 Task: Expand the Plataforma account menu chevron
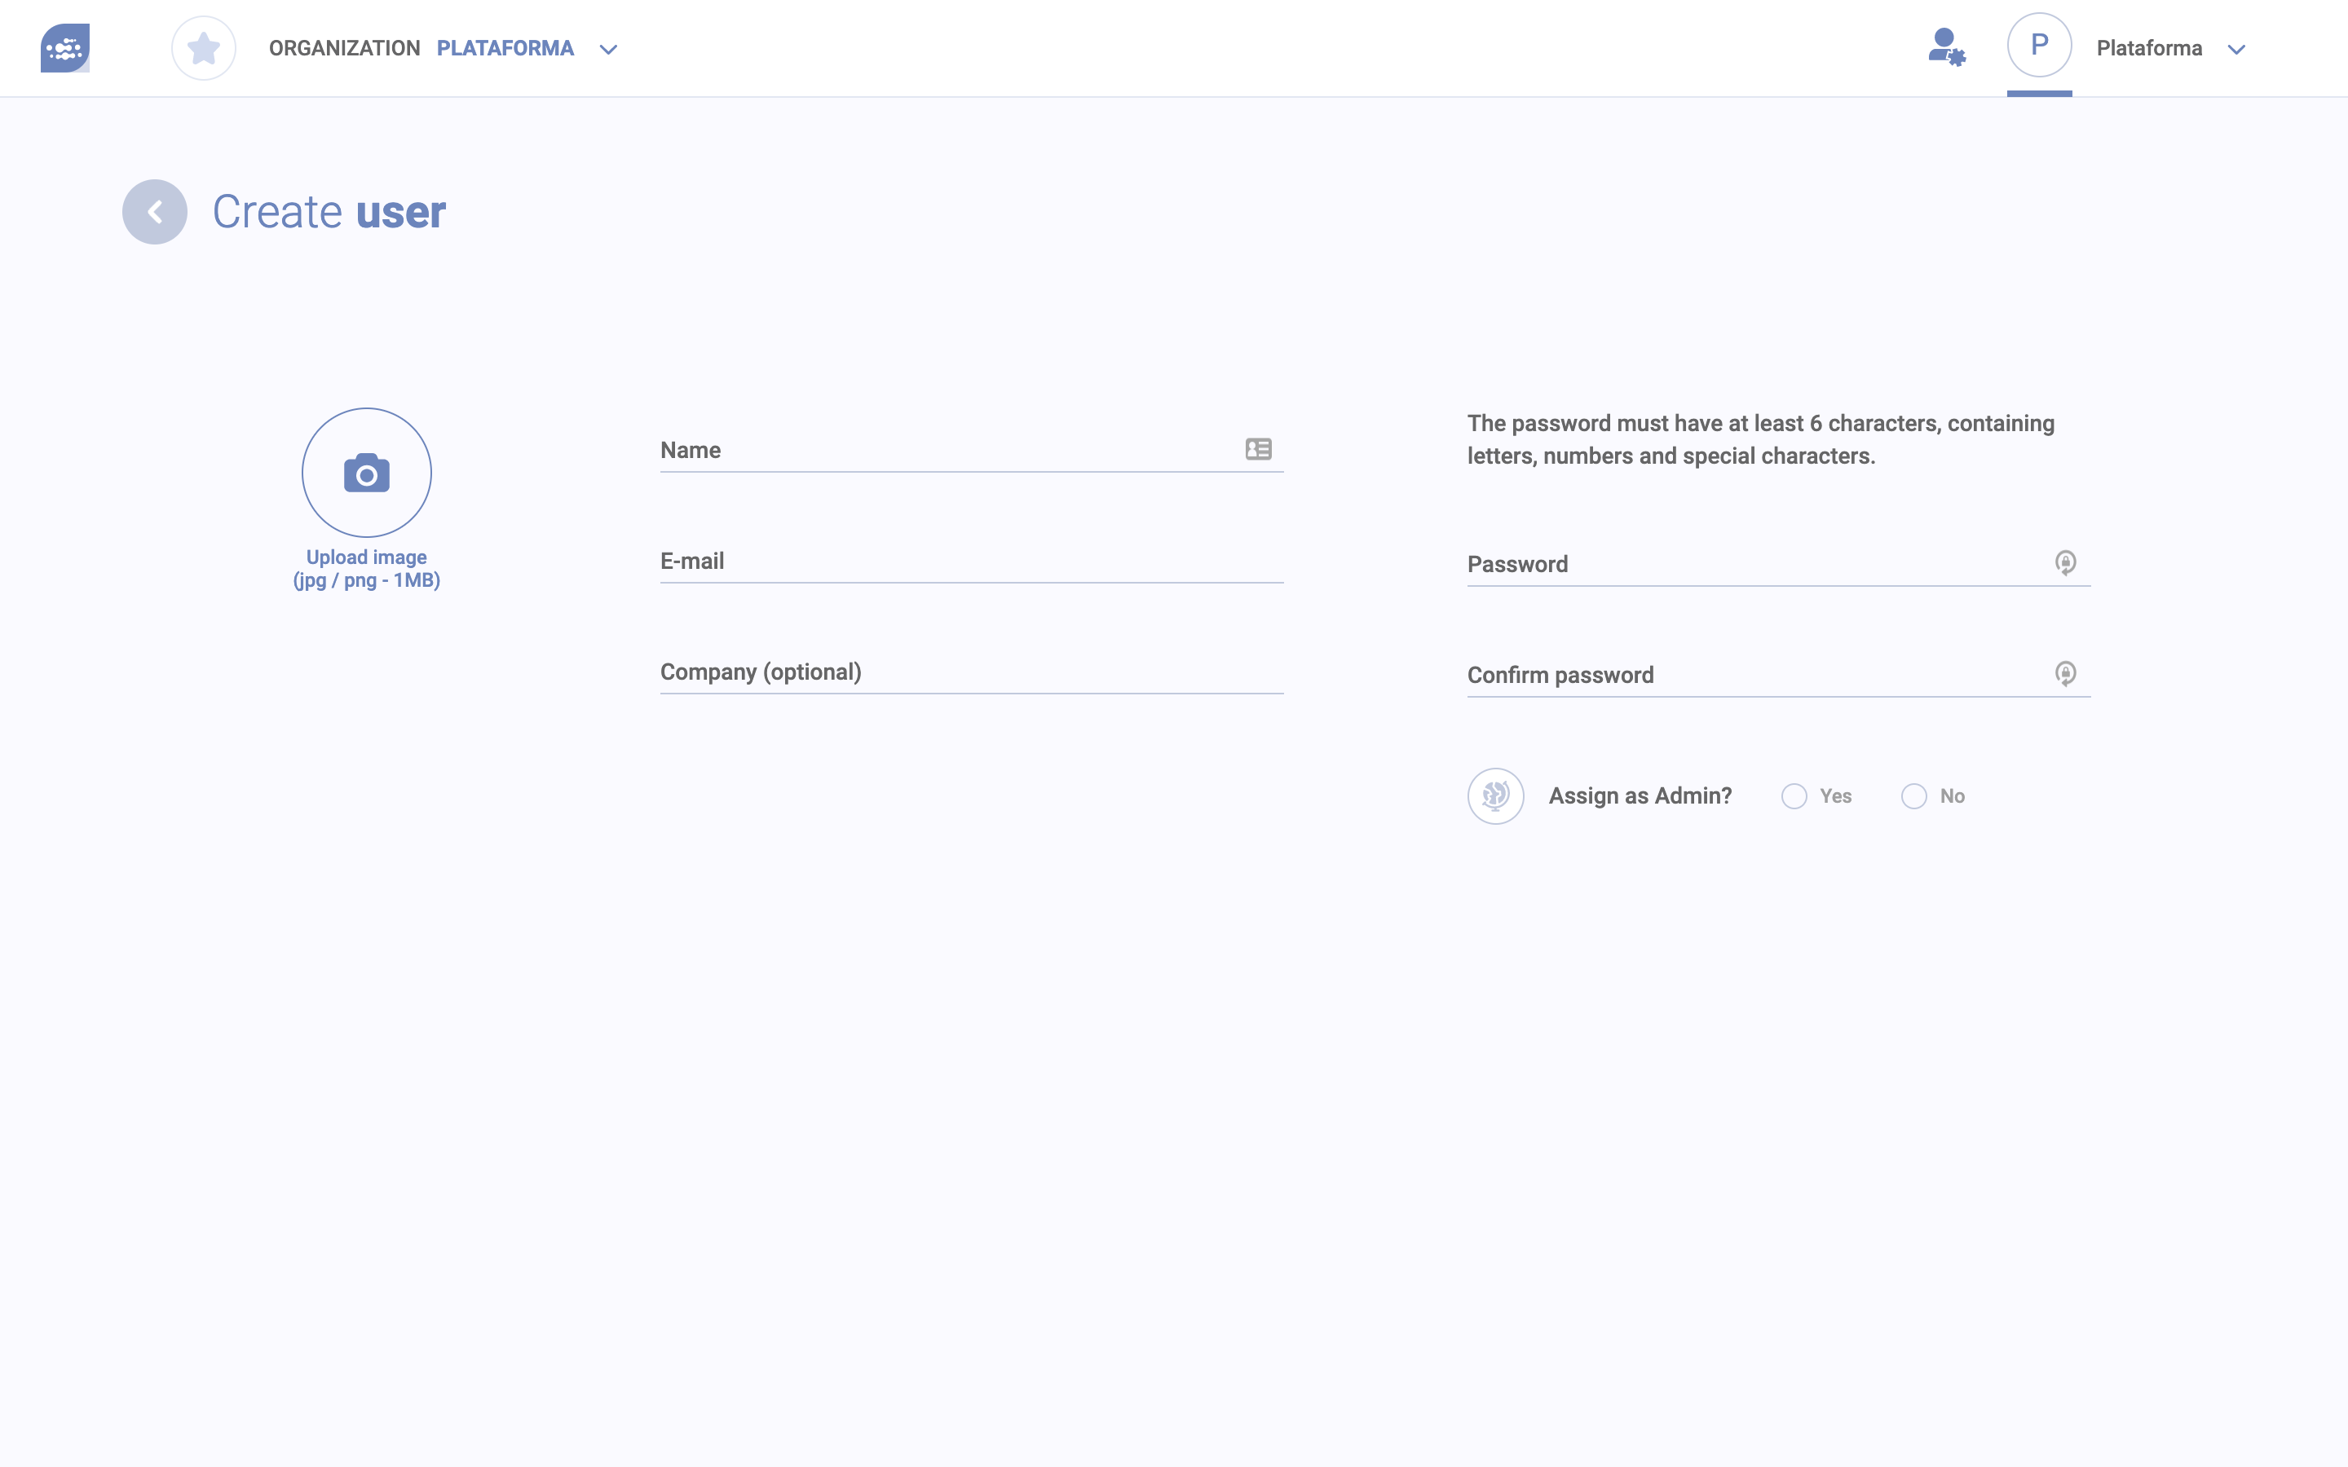coord(2236,49)
